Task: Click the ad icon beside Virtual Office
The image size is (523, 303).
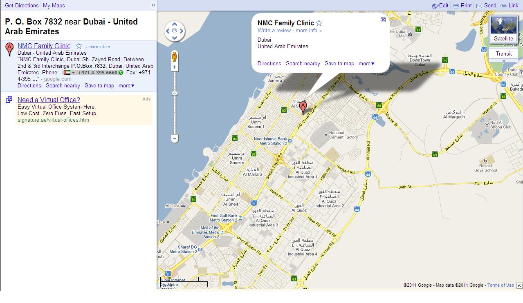Action: pos(9,100)
